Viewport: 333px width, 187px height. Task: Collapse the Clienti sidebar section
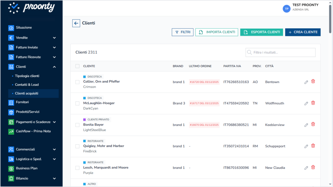(x=54, y=67)
